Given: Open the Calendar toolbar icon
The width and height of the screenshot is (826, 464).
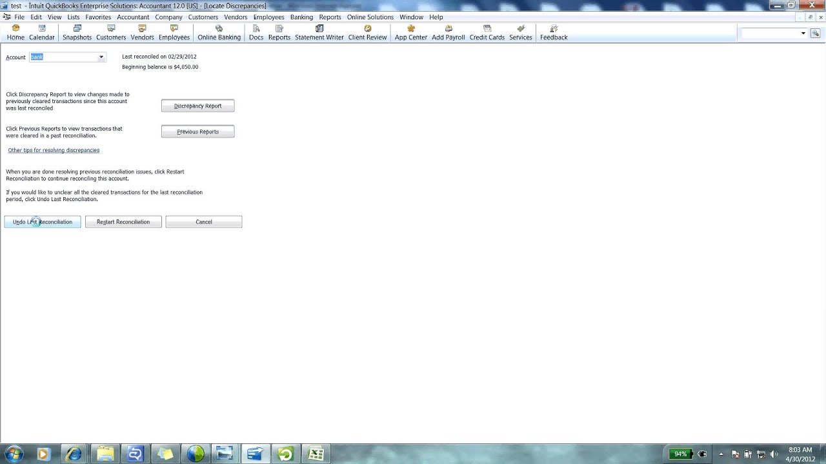Looking at the screenshot, I should click(x=42, y=33).
